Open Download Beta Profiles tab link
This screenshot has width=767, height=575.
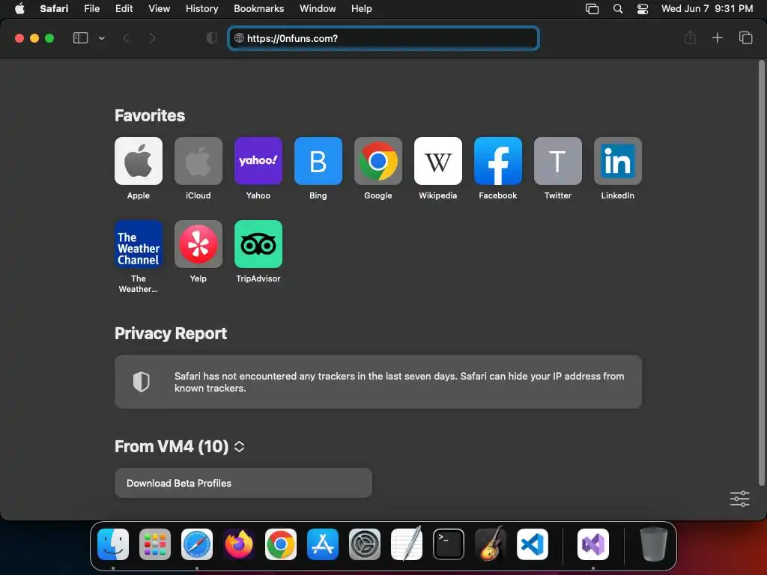(243, 483)
